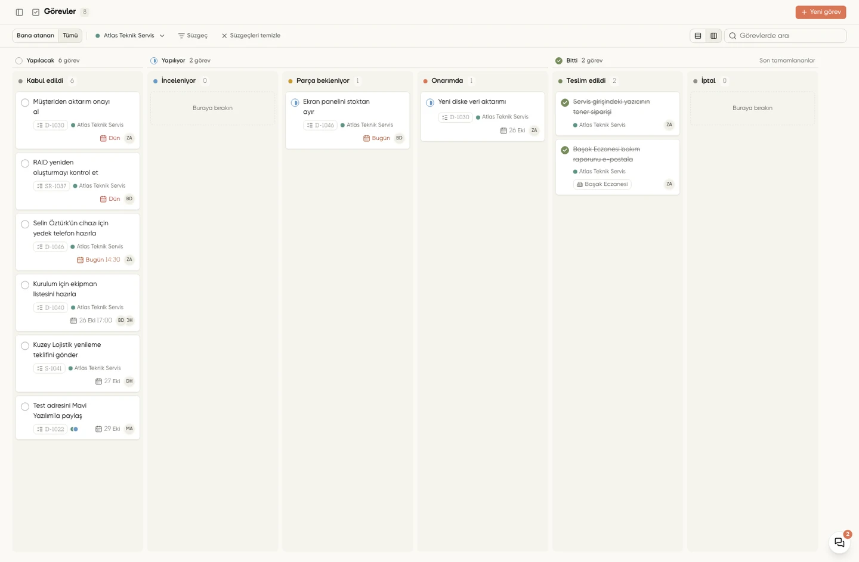Screen dimensions: 859x562
Task: Click Başak Eczanesi company chip
Action: pos(602,185)
